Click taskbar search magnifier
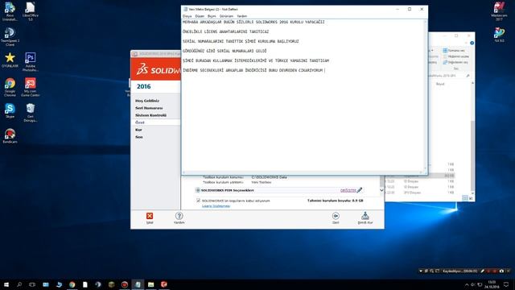This screenshot has height=290, width=515. [19, 284]
